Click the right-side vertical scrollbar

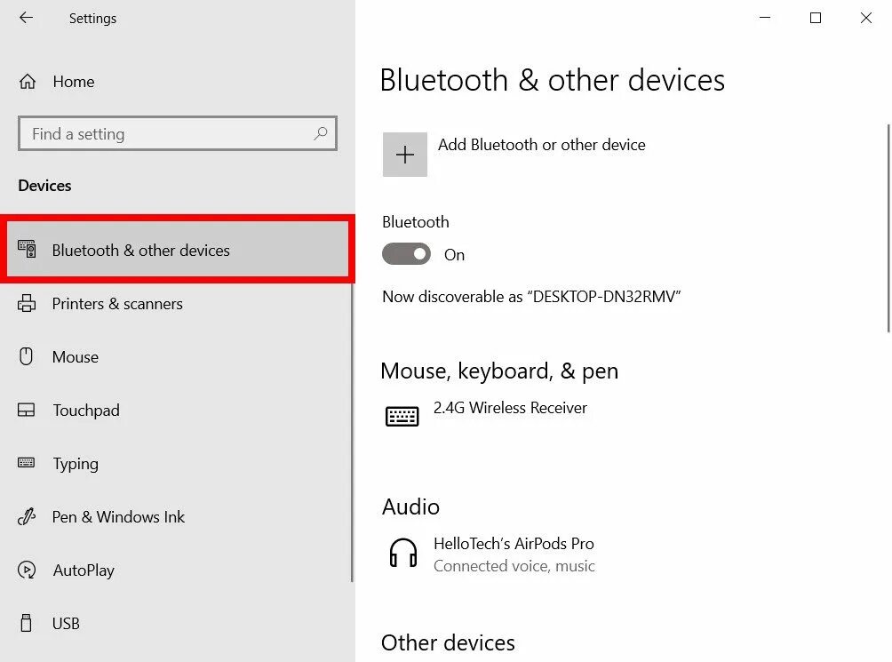click(888, 227)
